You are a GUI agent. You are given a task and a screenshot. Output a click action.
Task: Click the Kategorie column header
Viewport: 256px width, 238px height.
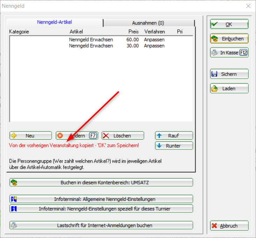coord(19,32)
